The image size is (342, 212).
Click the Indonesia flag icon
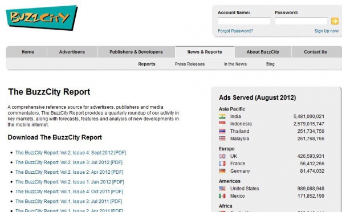[222, 124]
